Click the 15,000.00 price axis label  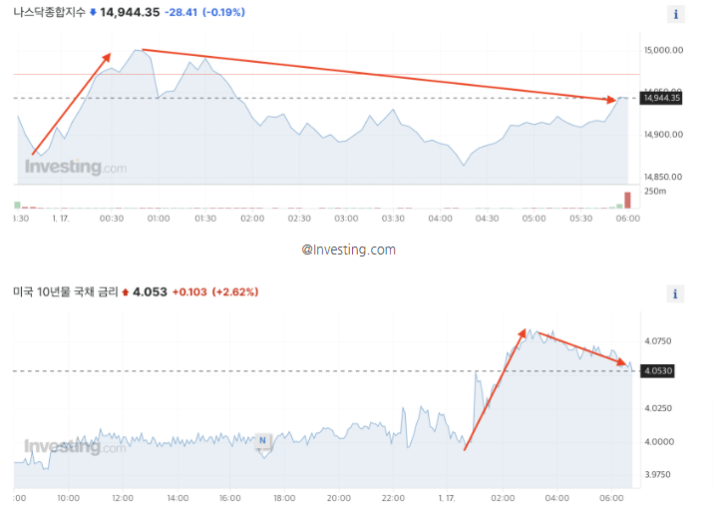point(663,50)
